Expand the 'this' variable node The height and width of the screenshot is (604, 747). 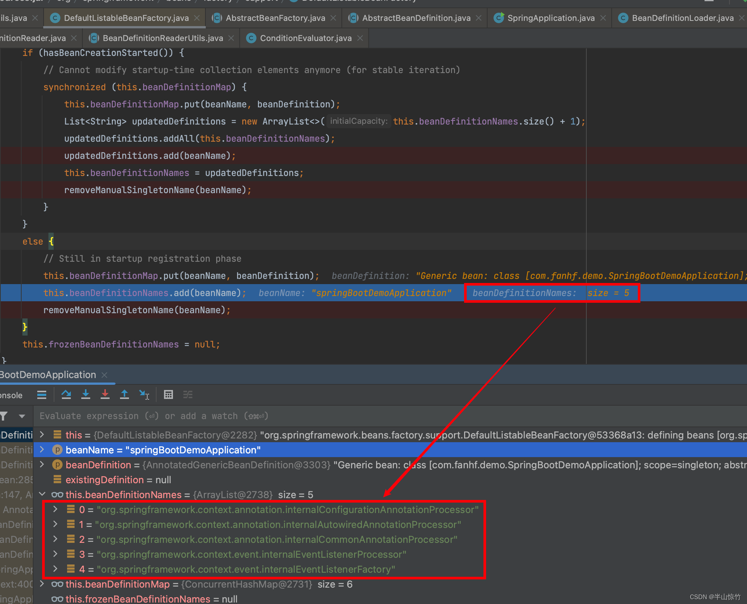pyautogui.click(x=42, y=435)
